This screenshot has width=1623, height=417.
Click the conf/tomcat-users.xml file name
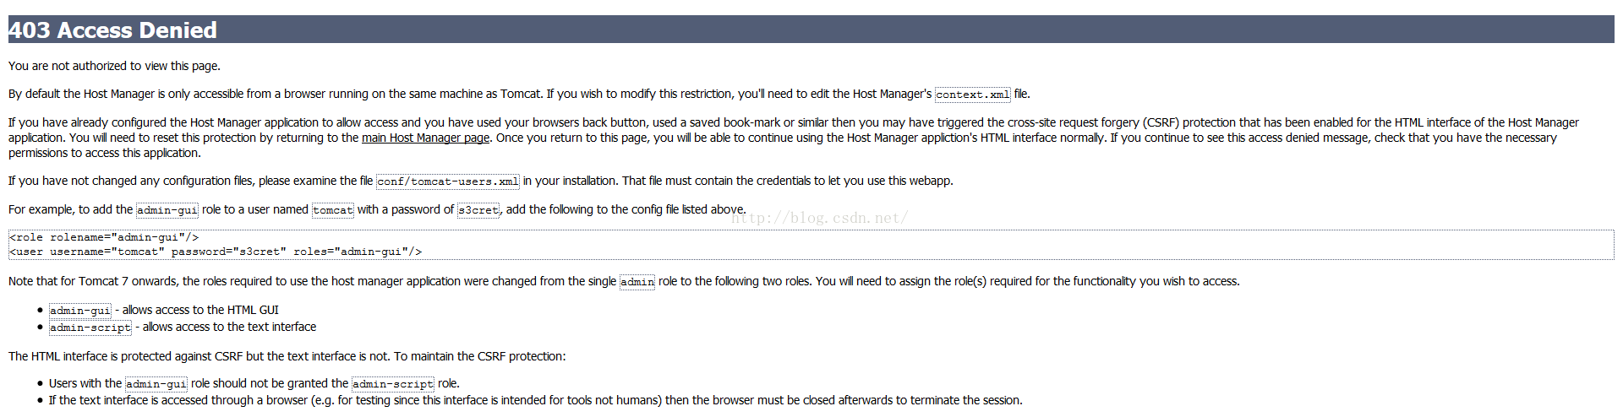point(448,181)
